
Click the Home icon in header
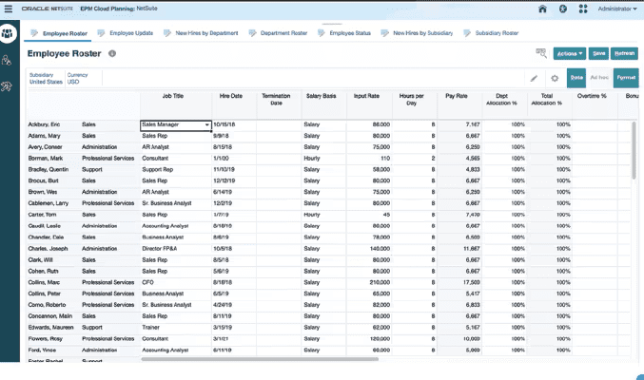pos(542,9)
